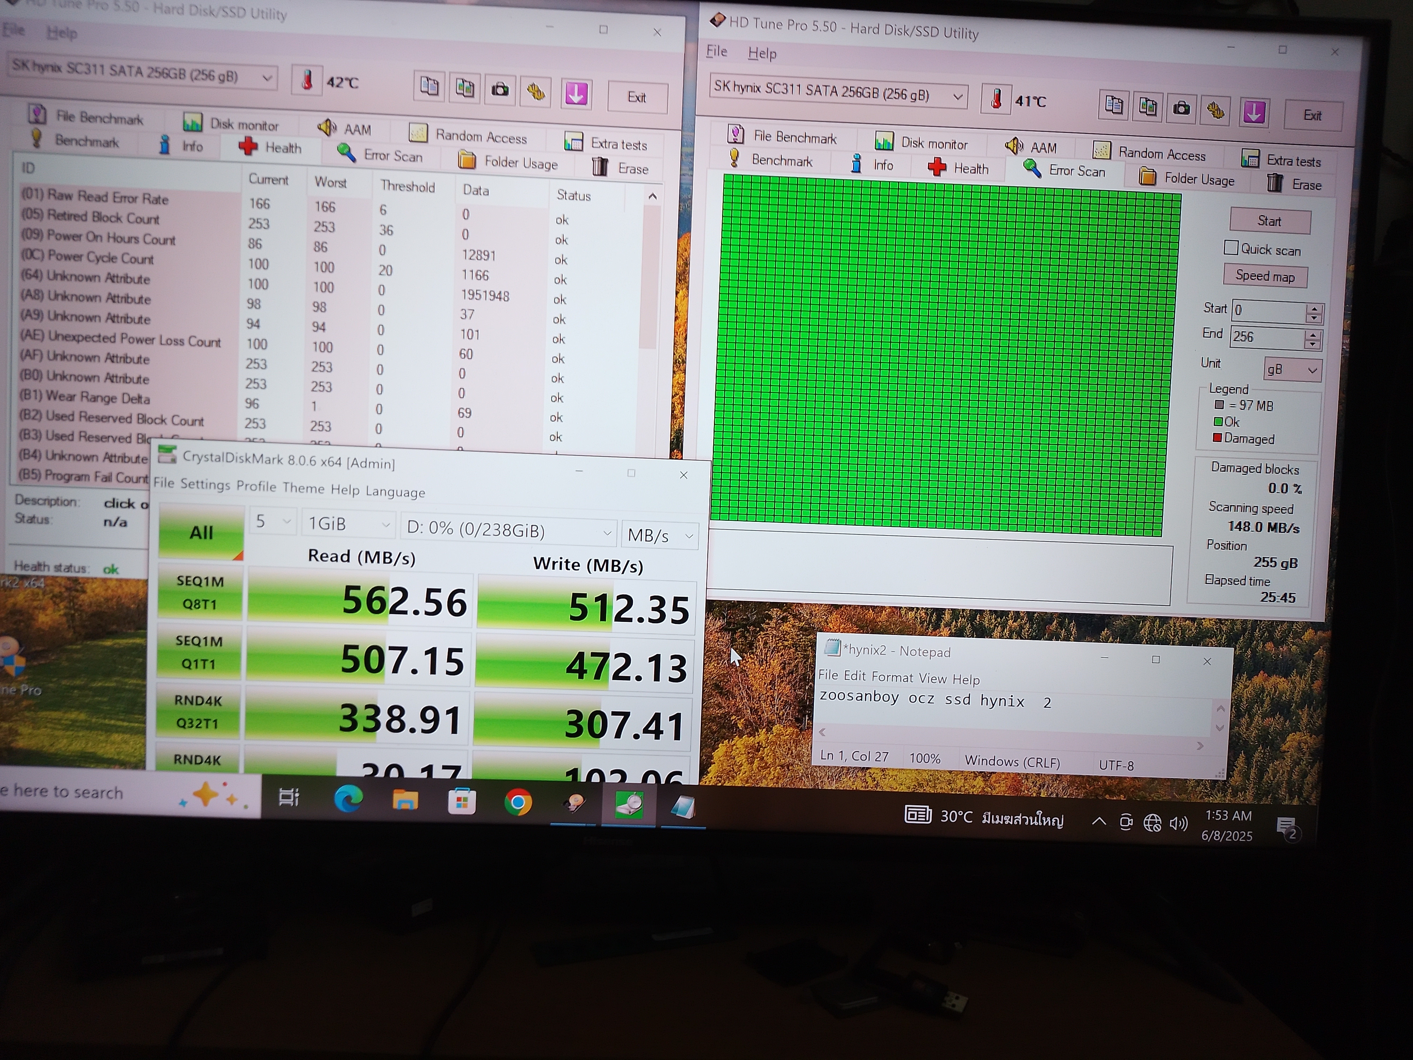Click thermometer icon showing 42°C in left HD Tune
The height and width of the screenshot is (1060, 1413).
pos(307,81)
